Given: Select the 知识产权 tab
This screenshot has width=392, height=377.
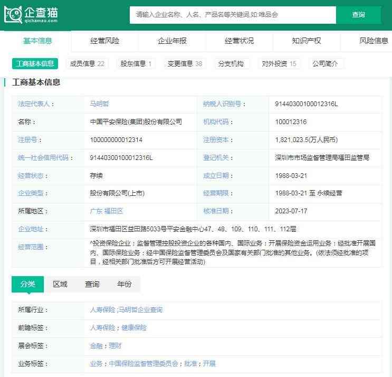Looking at the screenshot, I should click(306, 41).
